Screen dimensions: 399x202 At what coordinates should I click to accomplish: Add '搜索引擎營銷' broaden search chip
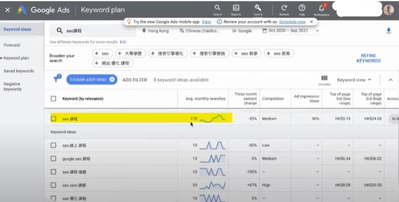tap(210, 54)
